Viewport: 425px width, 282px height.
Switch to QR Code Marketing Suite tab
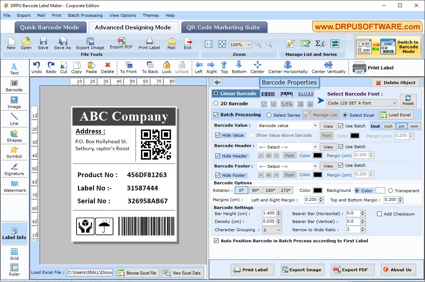(x=224, y=27)
